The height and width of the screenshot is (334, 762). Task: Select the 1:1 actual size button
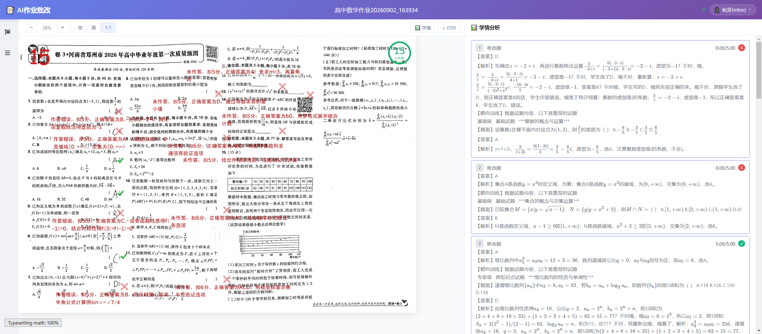(x=108, y=28)
